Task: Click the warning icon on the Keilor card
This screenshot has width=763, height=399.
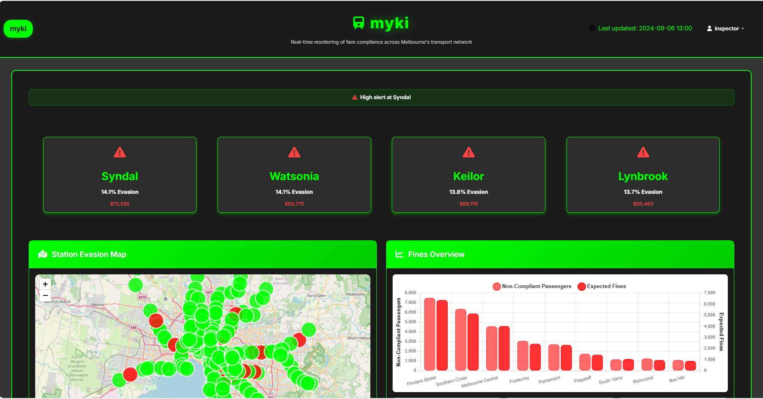Action: click(469, 153)
